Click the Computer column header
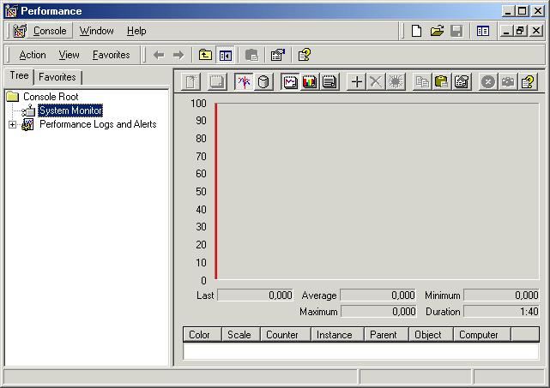This screenshot has width=550, height=388. [482, 335]
